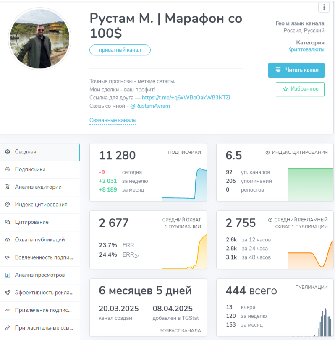The height and width of the screenshot is (340, 335).
Task: Open the @RustamAvram contact link
Action: pos(150,106)
